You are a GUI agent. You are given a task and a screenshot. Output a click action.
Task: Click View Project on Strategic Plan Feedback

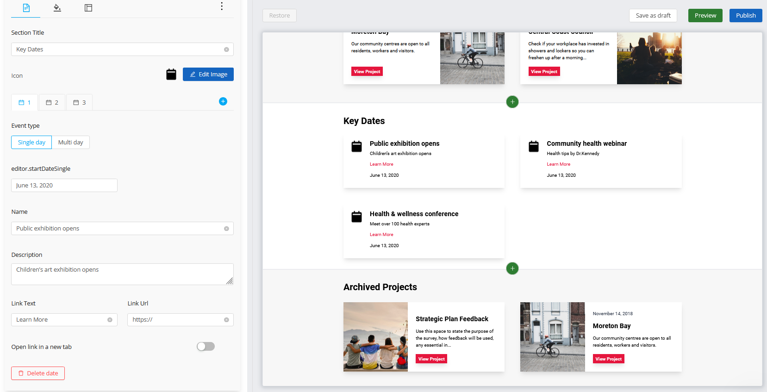(431, 359)
